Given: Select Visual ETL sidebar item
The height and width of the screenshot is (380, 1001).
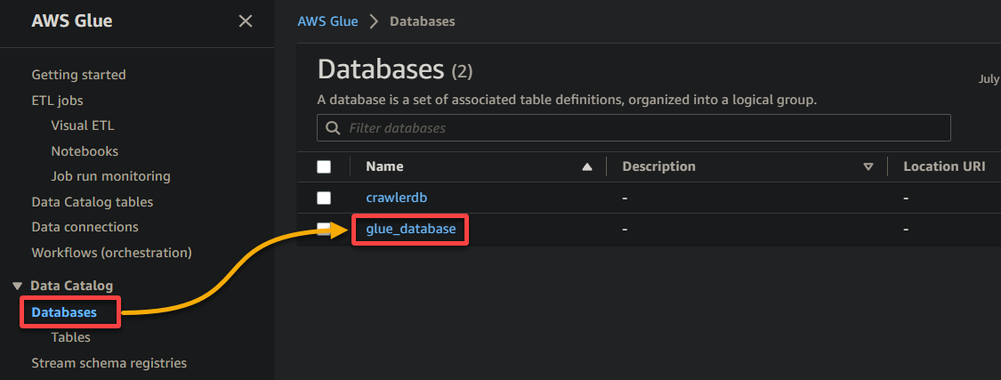Looking at the screenshot, I should (x=83, y=125).
